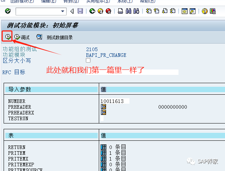Click the PRHEADER value 0000000000

(x=173, y=107)
